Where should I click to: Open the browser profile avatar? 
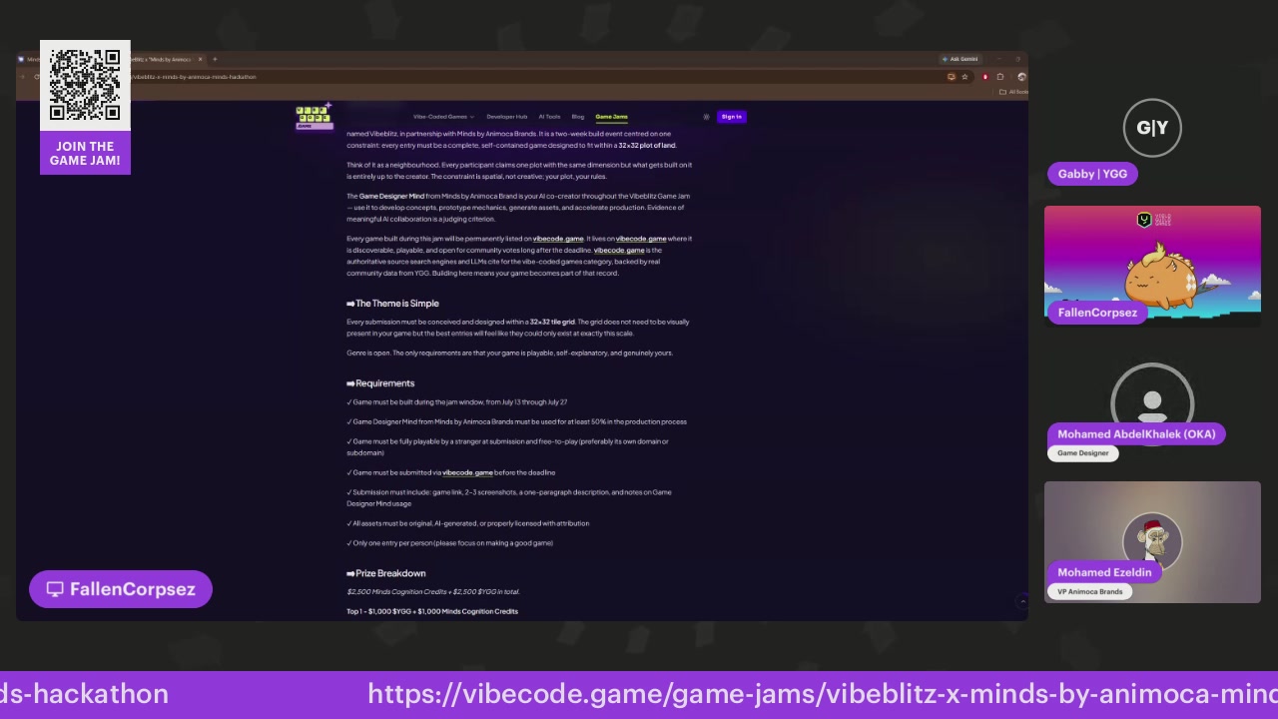(1021, 77)
